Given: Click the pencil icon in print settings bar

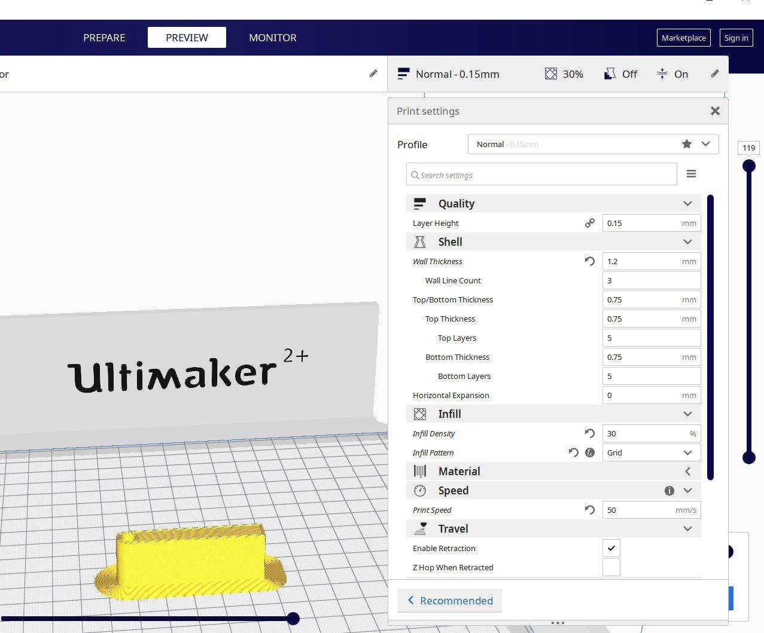Looking at the screenshot, I should 715,74.
